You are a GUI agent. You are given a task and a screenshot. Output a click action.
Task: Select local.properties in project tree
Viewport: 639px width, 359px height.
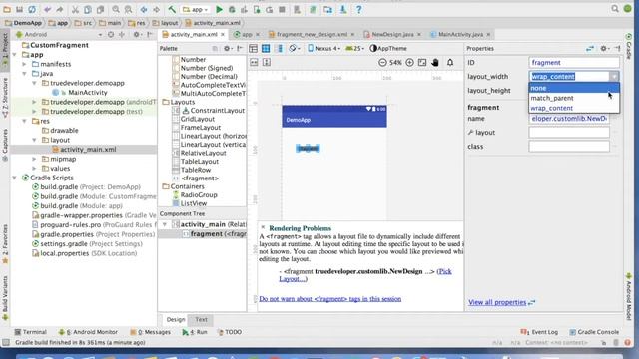click(64, 253)
